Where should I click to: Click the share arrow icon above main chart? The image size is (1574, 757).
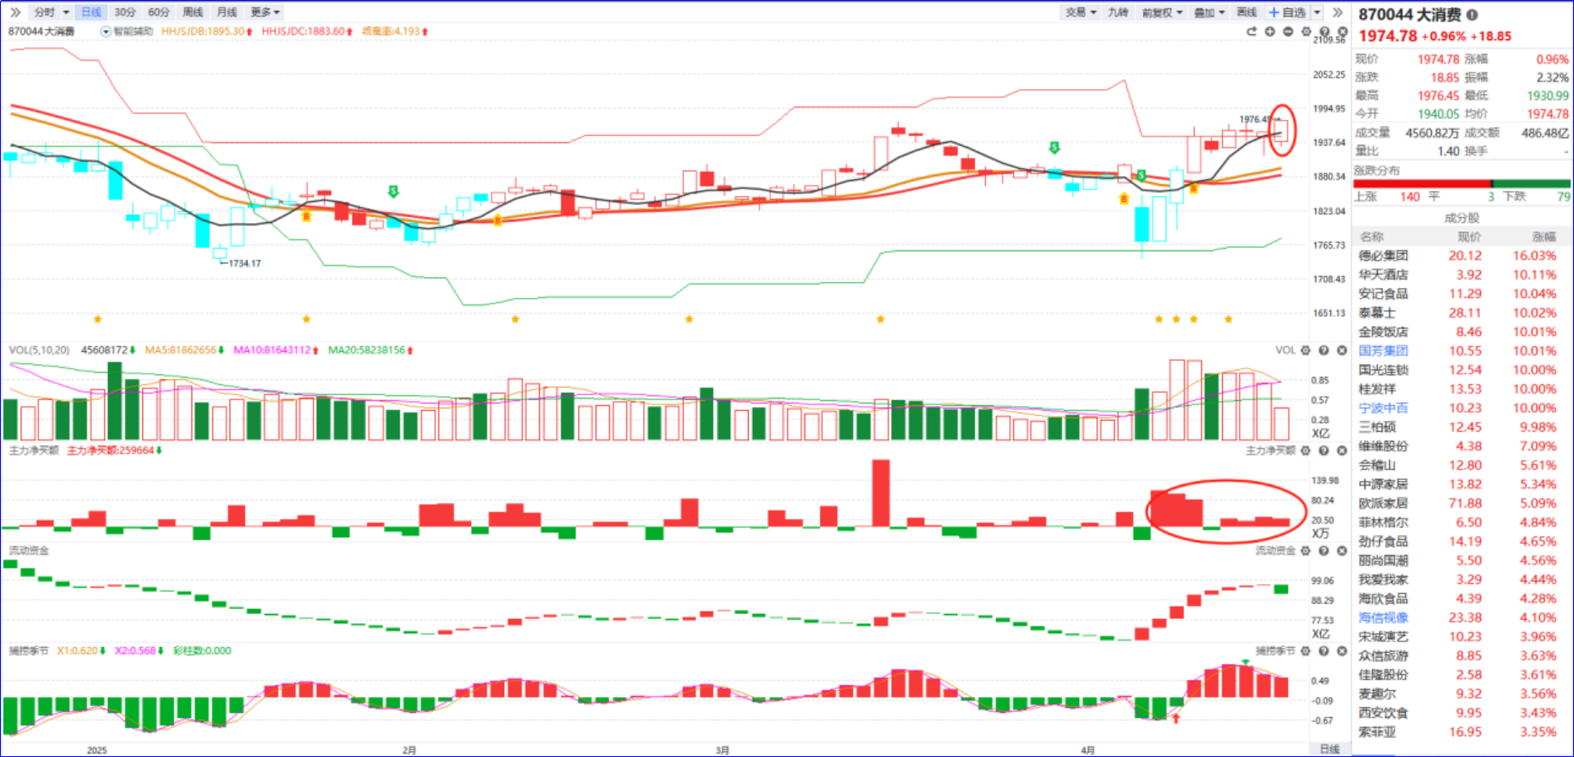pyautogui.click(x=1251, y=32)
